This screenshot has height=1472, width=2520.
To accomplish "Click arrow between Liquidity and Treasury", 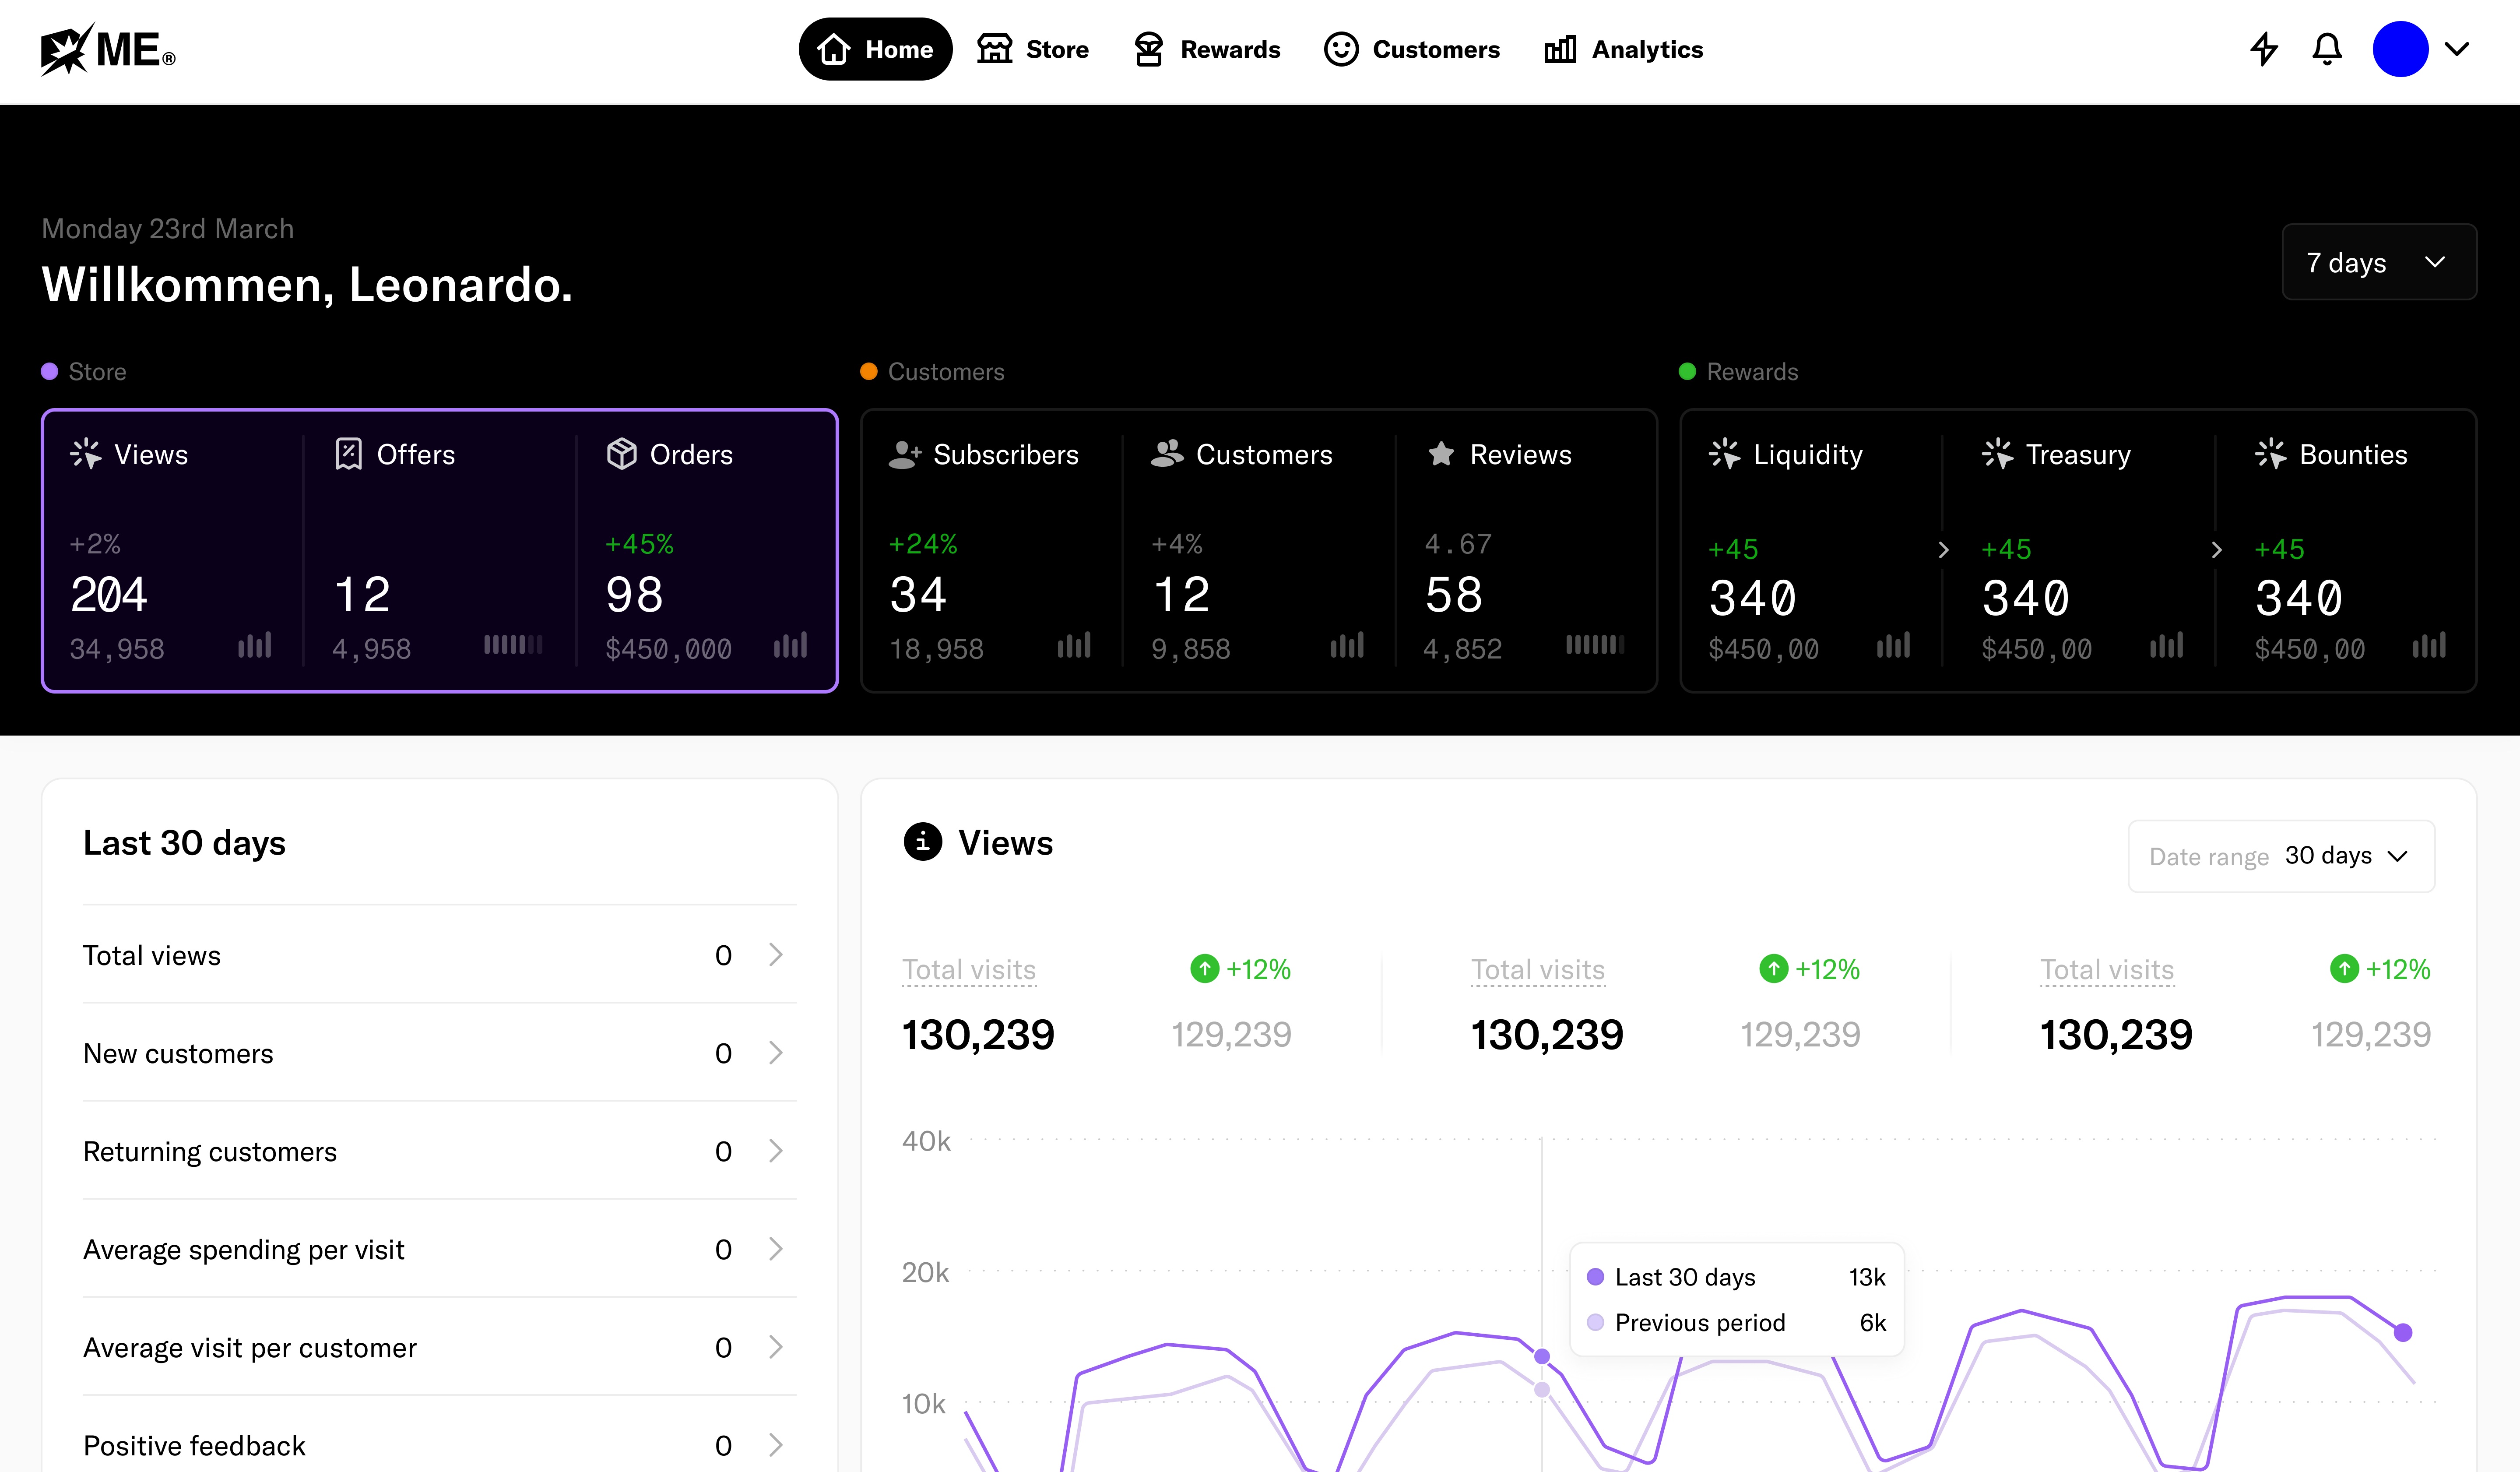I will click(x=1943, y=550).
